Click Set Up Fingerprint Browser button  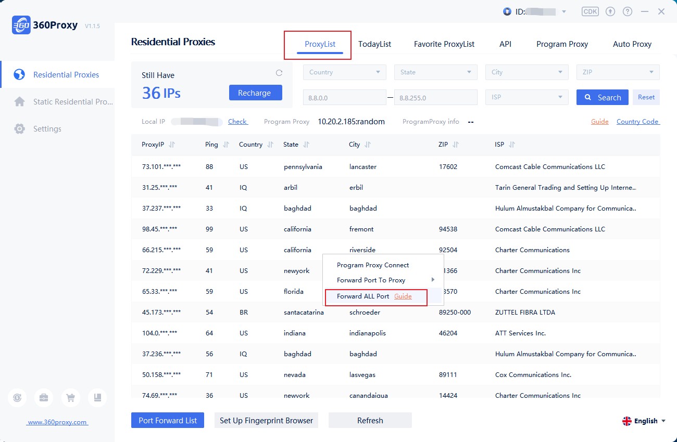(x=266, y=420)
